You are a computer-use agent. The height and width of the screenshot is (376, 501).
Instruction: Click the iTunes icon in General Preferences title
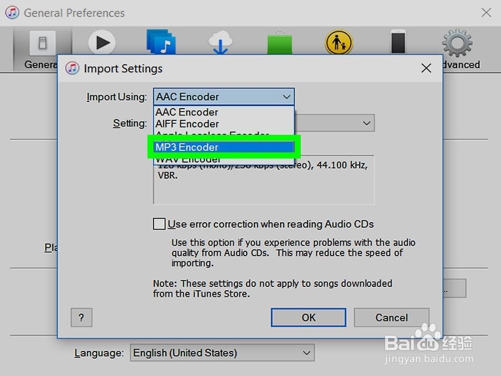[12, 13]
